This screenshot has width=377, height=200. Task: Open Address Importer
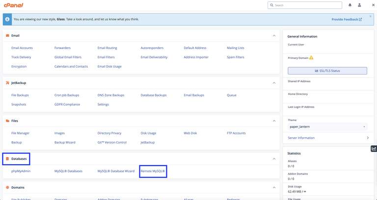click(x=196, y=57)
